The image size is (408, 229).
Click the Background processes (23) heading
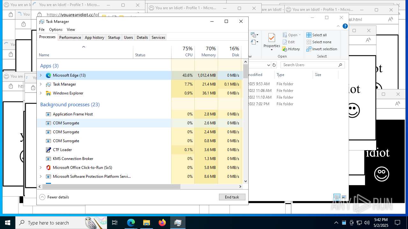[x=70, y=105]
